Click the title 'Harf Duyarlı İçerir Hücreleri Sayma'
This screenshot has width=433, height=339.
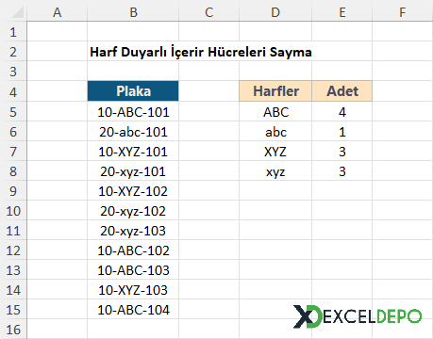[201, 52]
